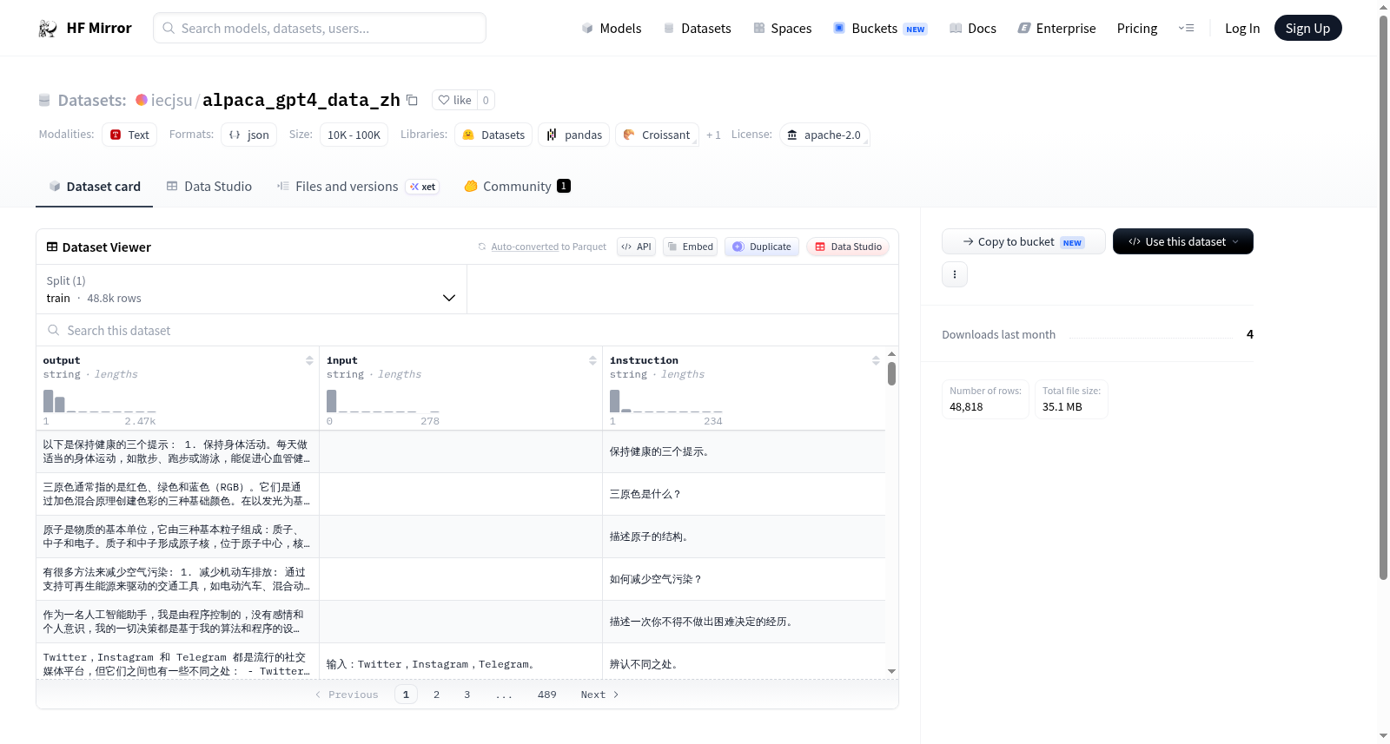
Task: Click the Sign Up button
Action: (1307, 29)
